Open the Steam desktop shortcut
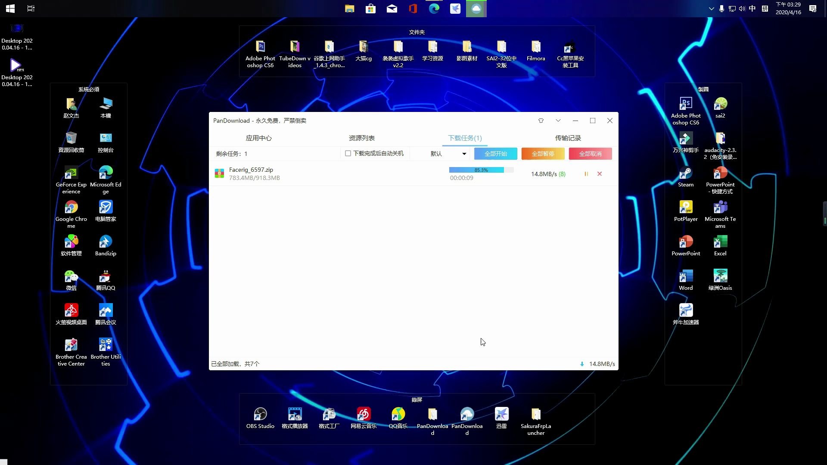Image resolution: width=827 pixels, height=465 pixels. click(685, 176)
